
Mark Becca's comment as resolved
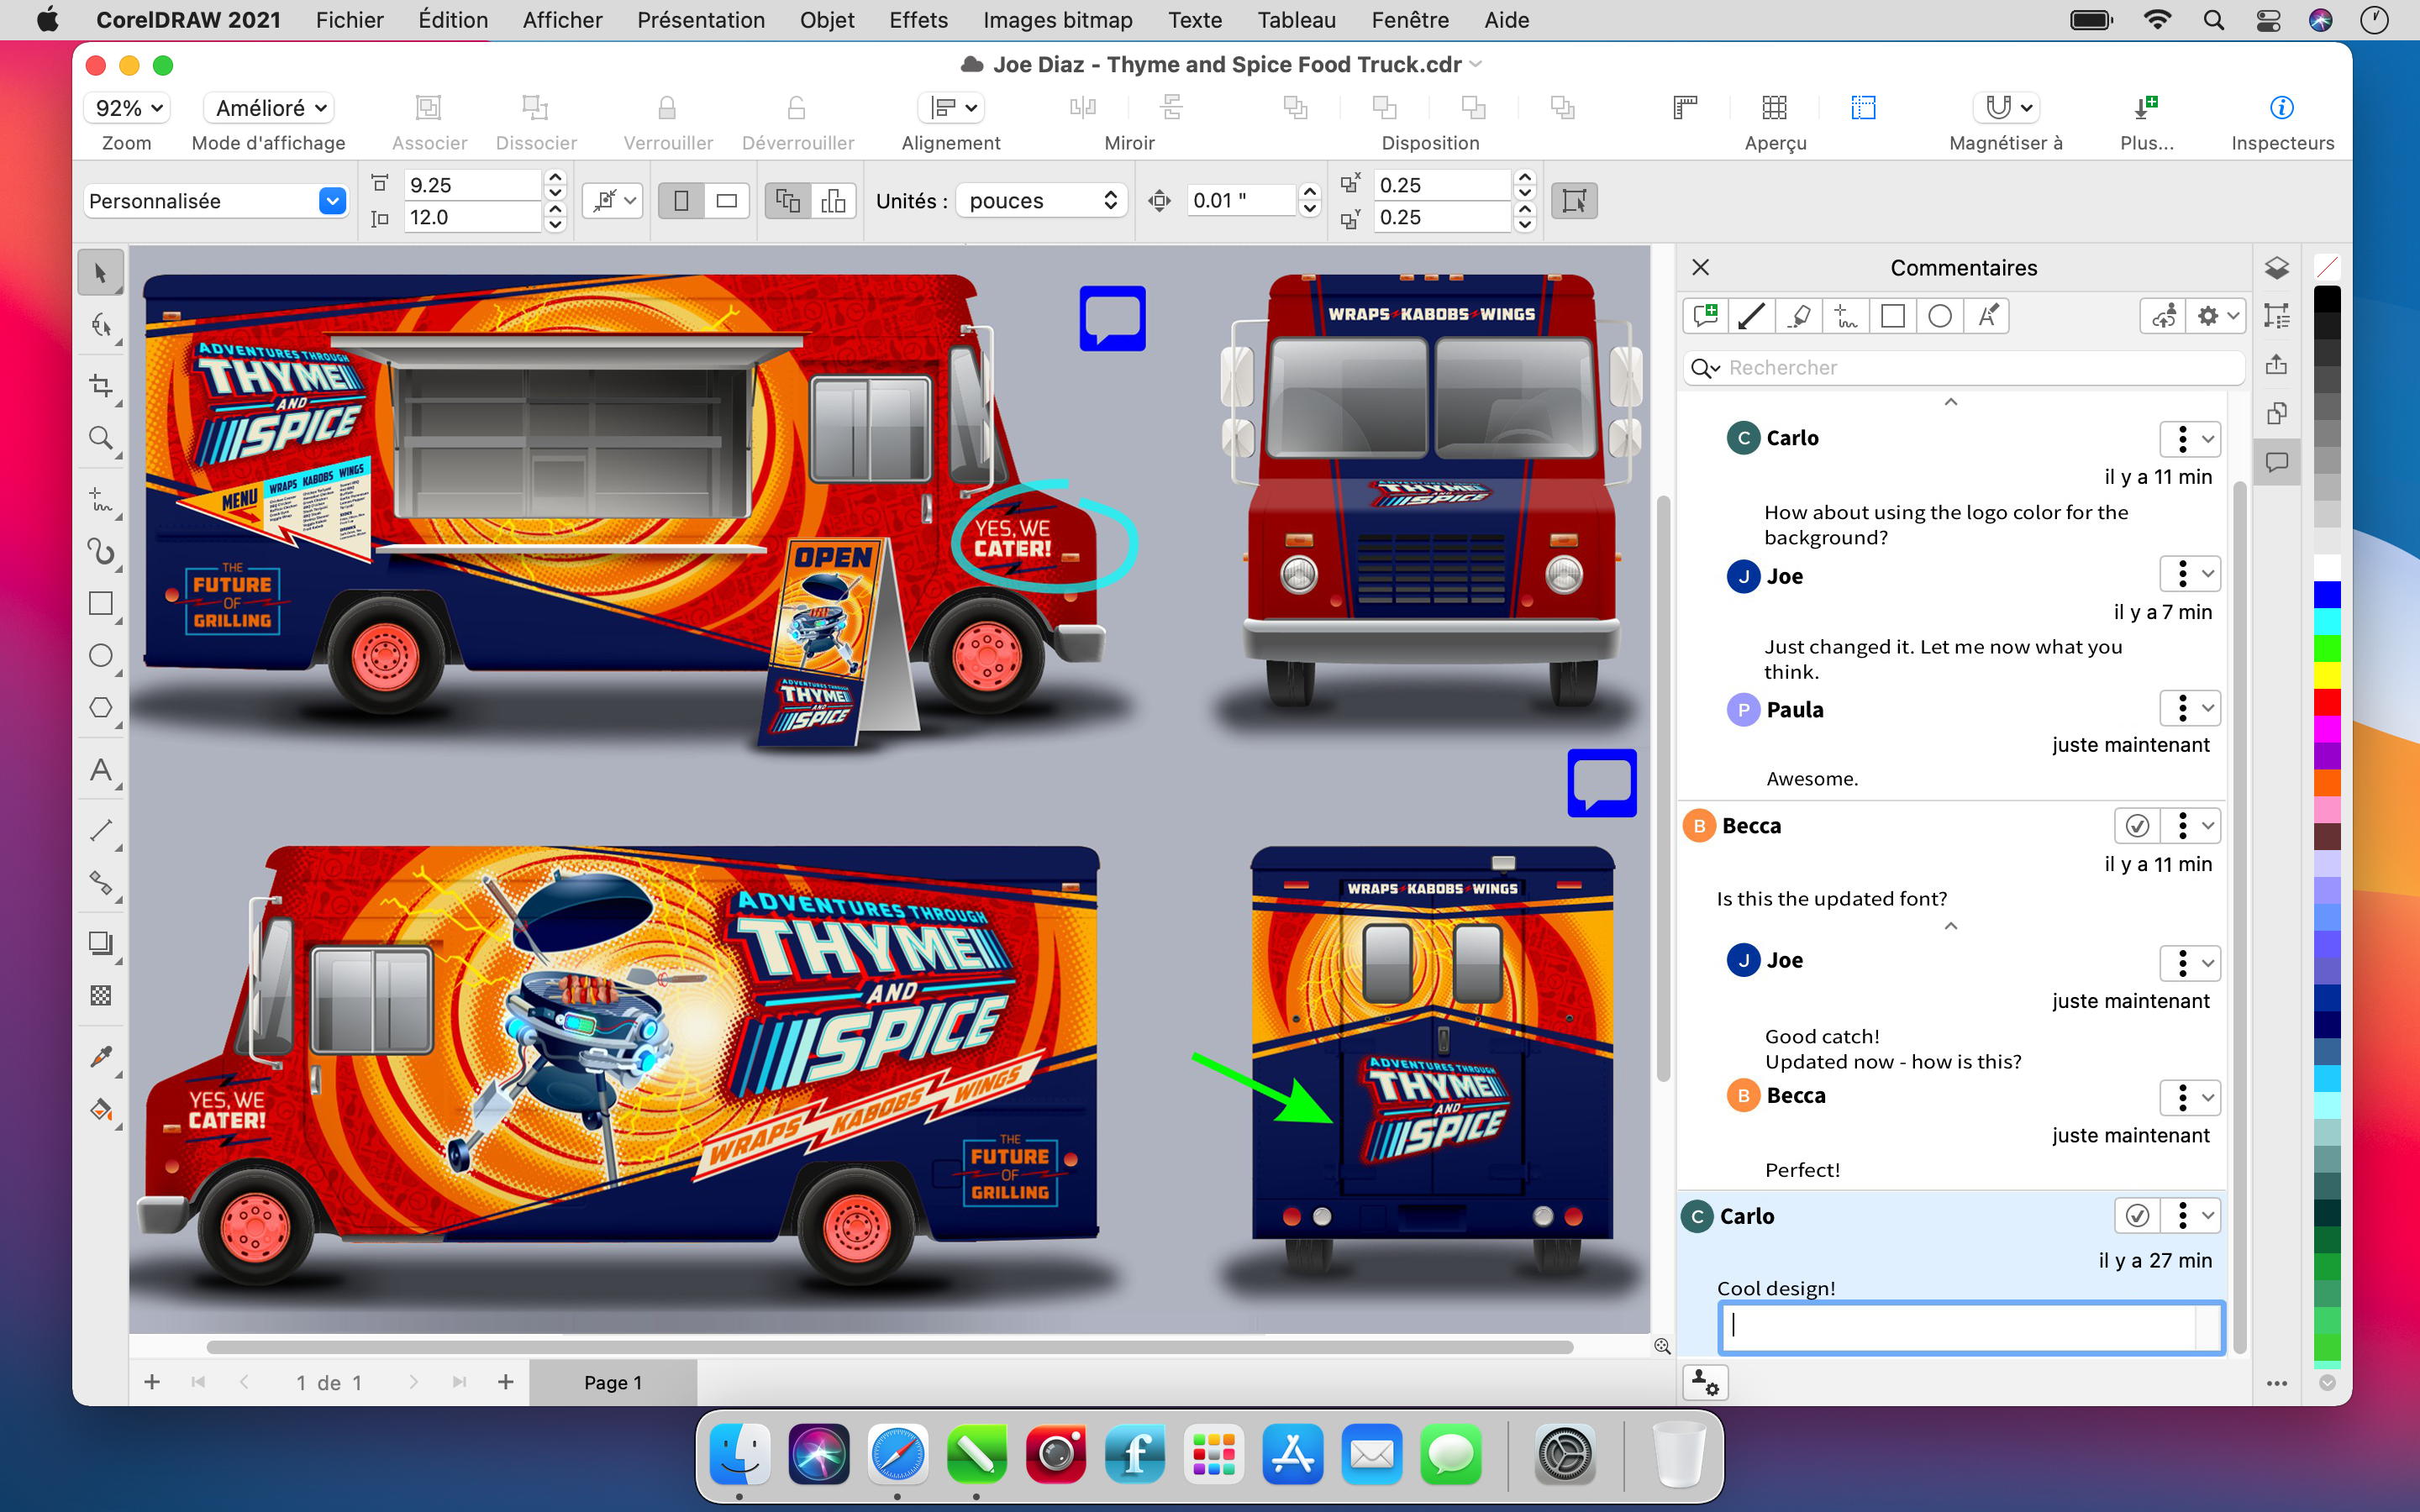pos(2138,825)
